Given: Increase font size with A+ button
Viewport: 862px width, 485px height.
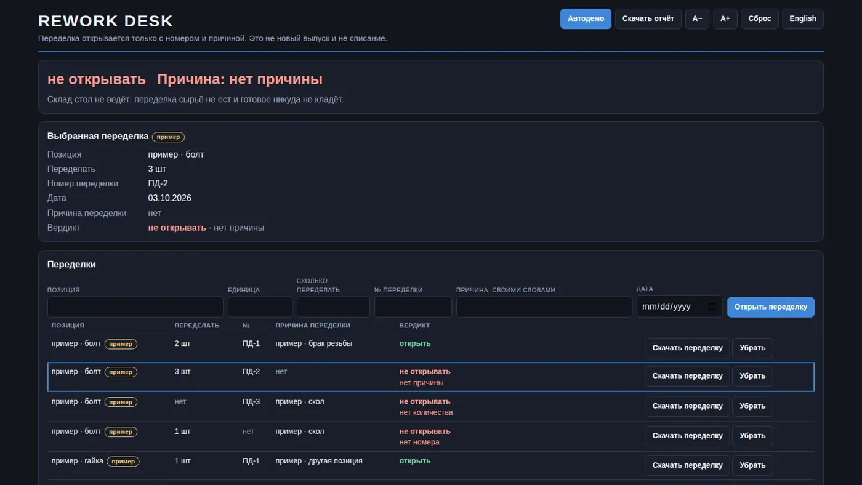Looking at the screenshot, I should (725, 18).
